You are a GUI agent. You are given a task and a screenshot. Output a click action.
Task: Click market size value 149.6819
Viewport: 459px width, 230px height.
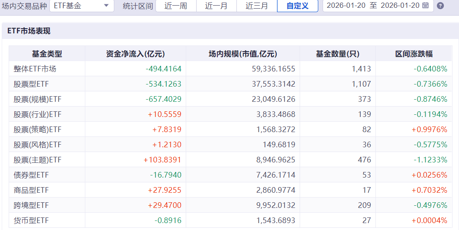pos(279,145)
